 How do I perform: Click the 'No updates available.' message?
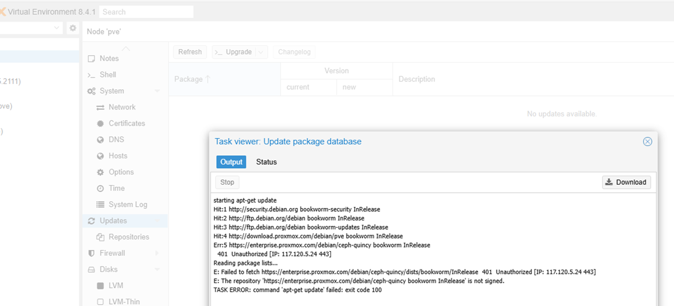pyautogui.click(x=562, y=114)
